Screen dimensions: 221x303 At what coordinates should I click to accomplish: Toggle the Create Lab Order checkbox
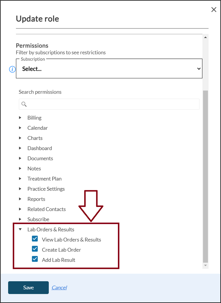[35, 249]
